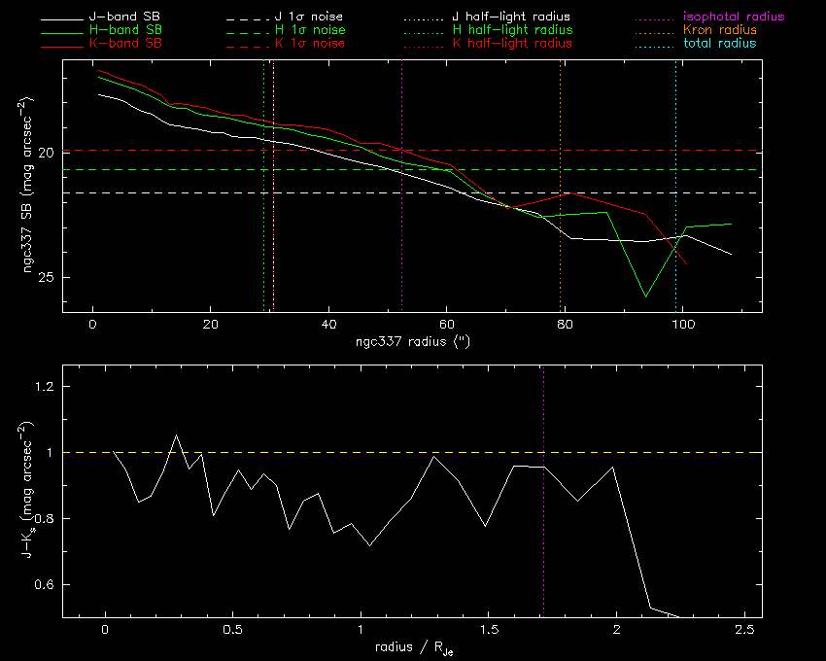
Task: Select the J half-light radius legend entry
Action: pyautogui.click(x=511, y=17)
